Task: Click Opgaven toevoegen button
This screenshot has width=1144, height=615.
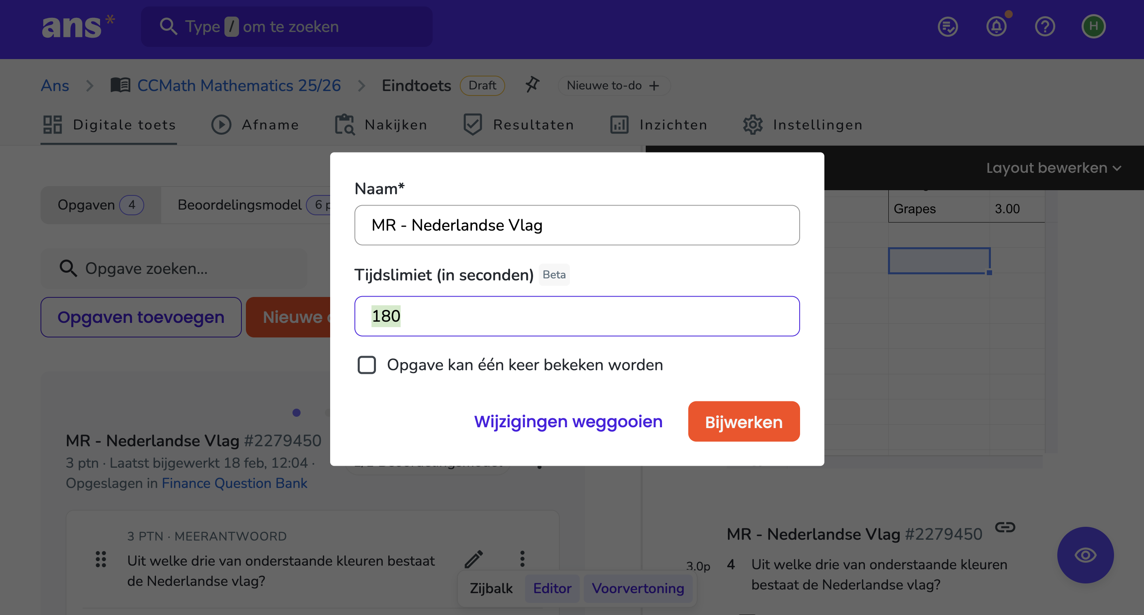Action: 141,317
